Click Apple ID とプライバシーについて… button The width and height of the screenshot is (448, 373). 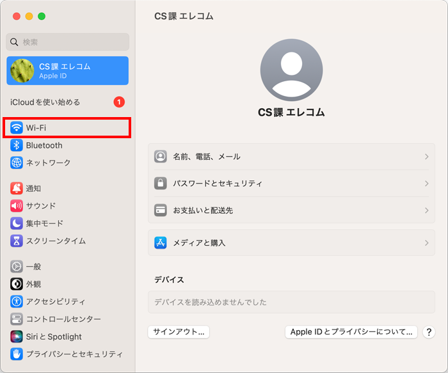351,332
